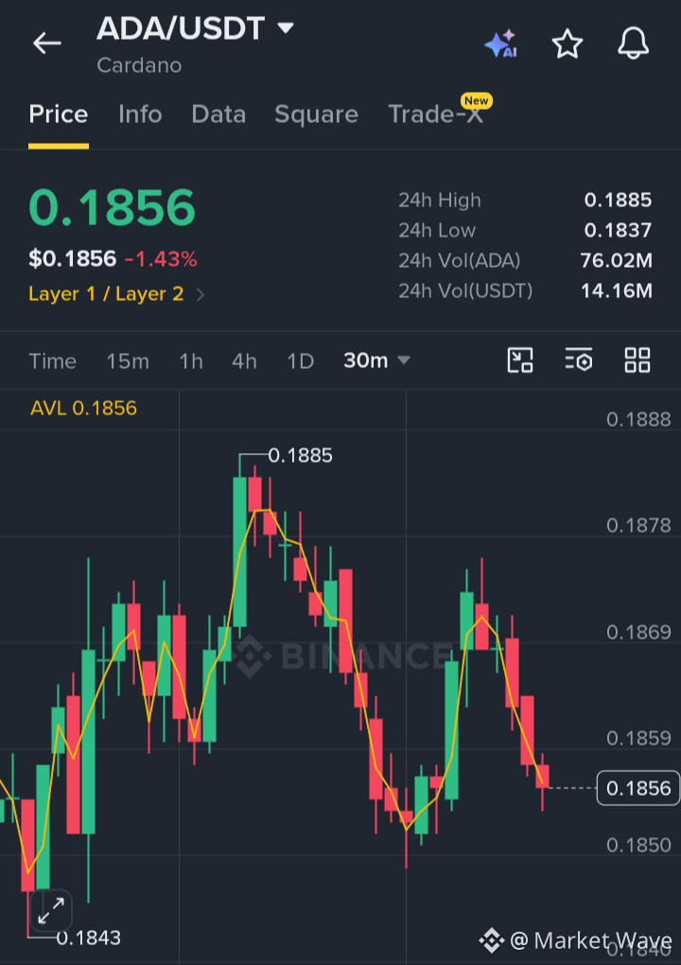Expand chart to fullscreen with arrows icon
Screen dimensions: 681x965
[51, 911]
